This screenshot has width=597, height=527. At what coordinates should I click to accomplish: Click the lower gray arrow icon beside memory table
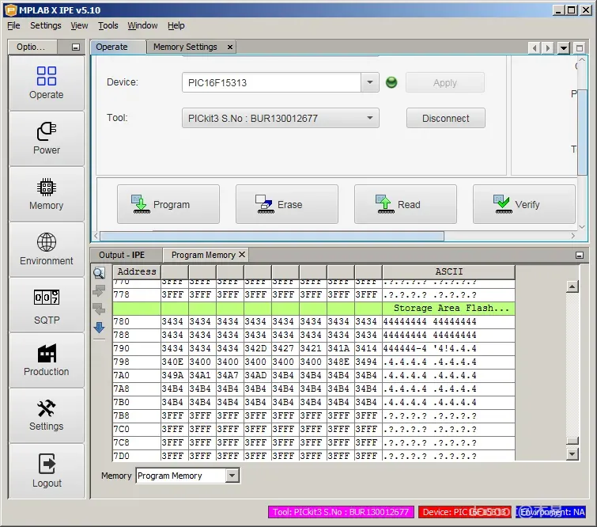[x=99, y=309]
